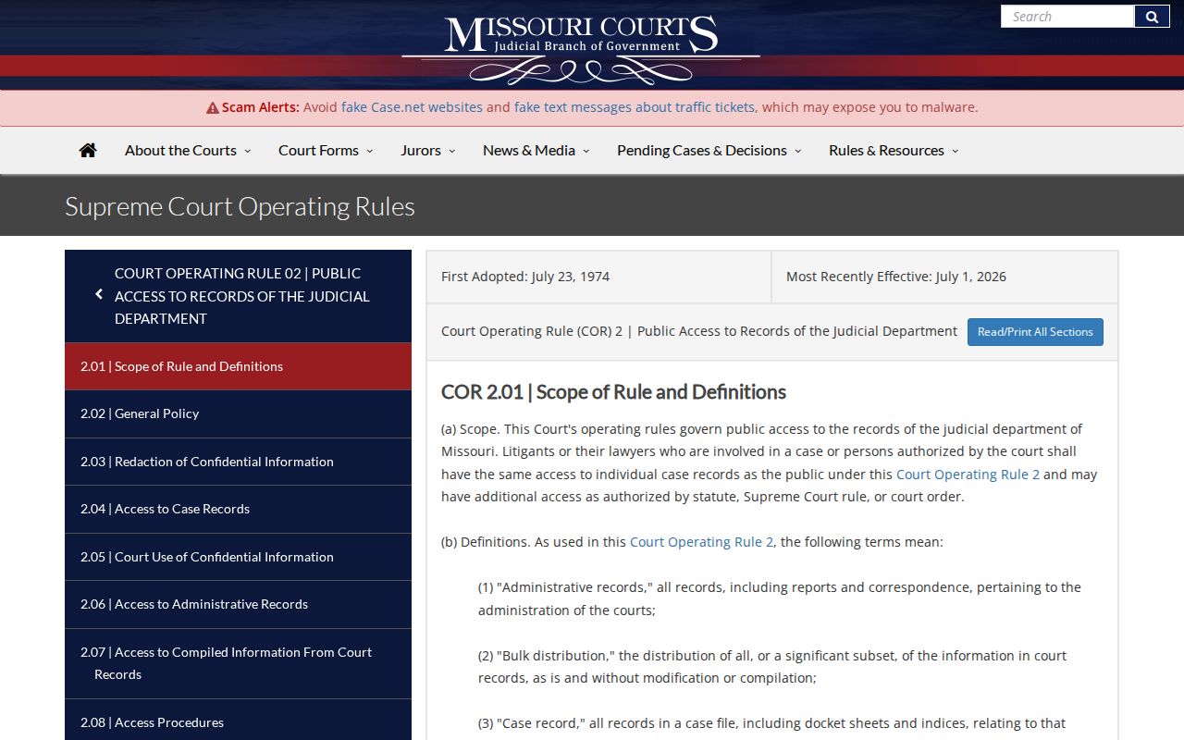
Task: Click into the Search input field
Action: 1067,17
